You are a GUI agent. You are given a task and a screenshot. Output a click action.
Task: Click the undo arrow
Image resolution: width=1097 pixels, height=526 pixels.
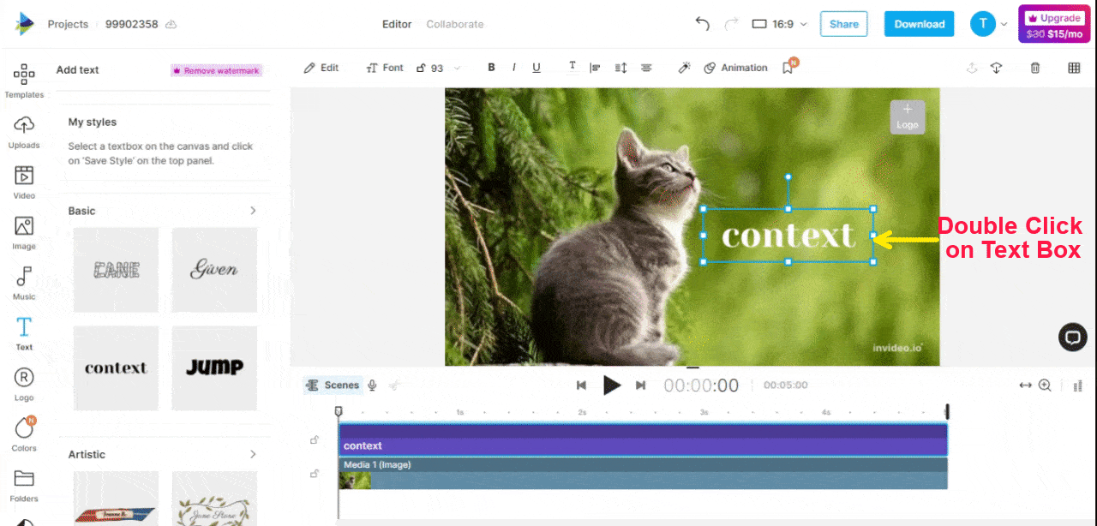703,24
